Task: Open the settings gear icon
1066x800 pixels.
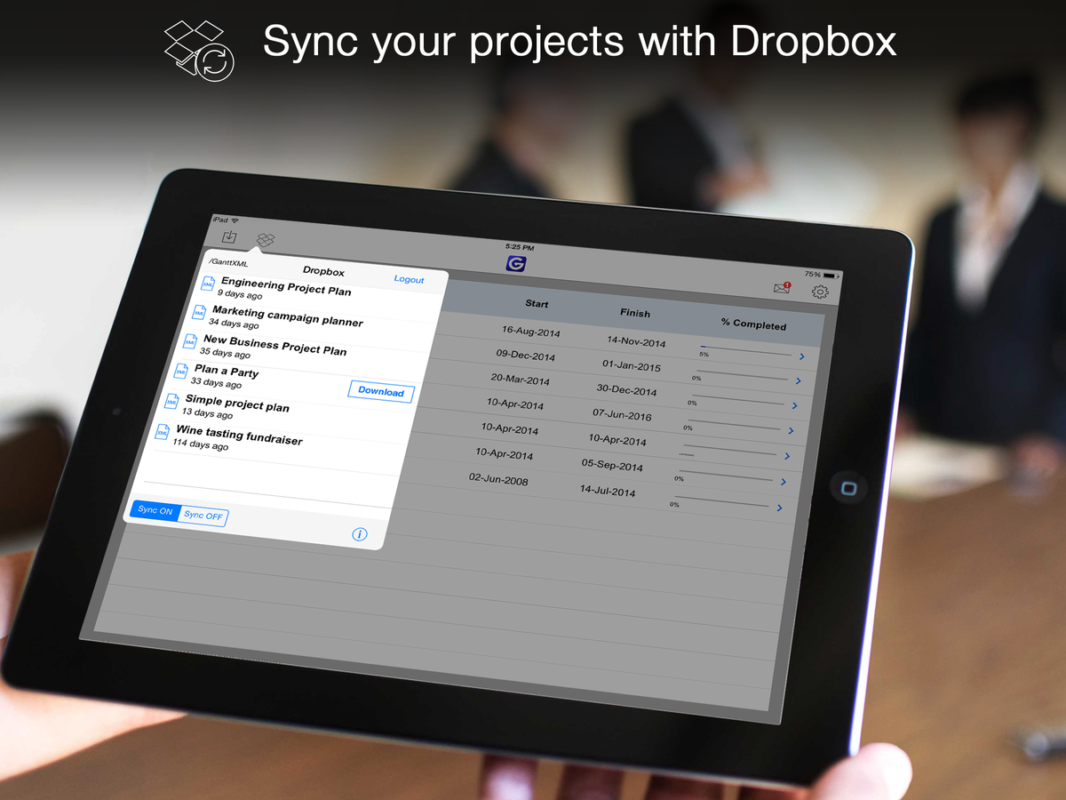Action: 820,292
